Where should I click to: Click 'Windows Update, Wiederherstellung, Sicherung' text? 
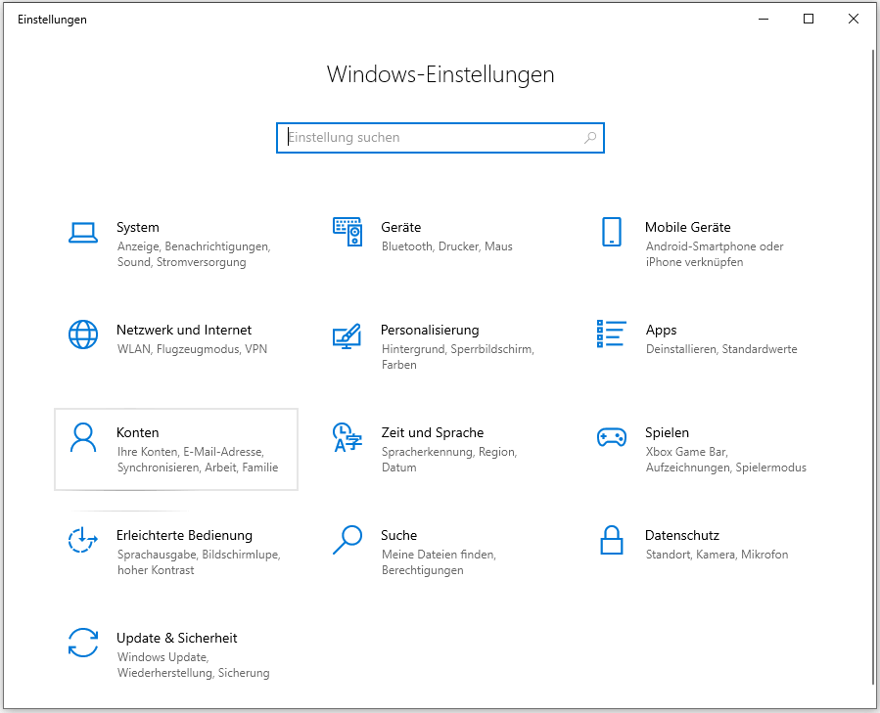click(194, 665)
